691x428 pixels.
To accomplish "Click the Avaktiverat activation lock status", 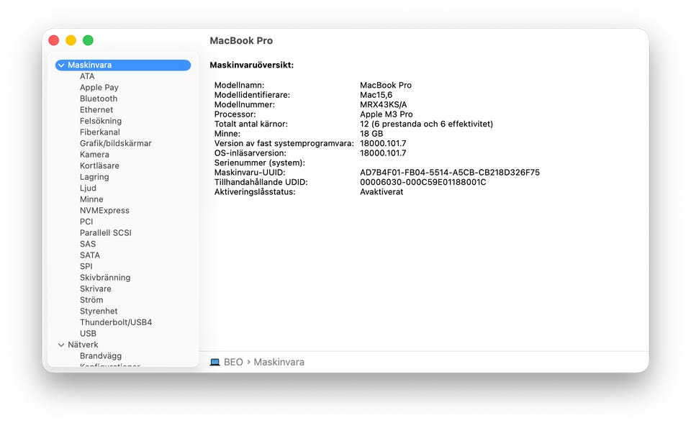I will click(x=381, y=191).
